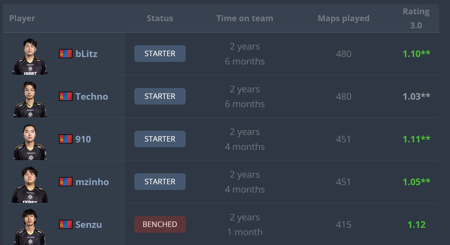Viewport: 450px width, 245px height.
Task: Click 910's time on team cell
Action: [245, 139]
